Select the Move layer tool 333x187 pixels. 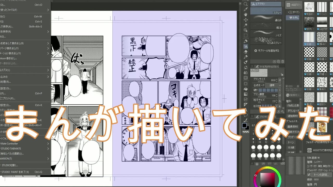pyautogui.click(x=245, y=20)
